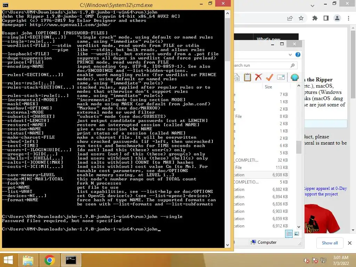Click Homepage openwall.com URL text in cmd

(x=70, y=25)
